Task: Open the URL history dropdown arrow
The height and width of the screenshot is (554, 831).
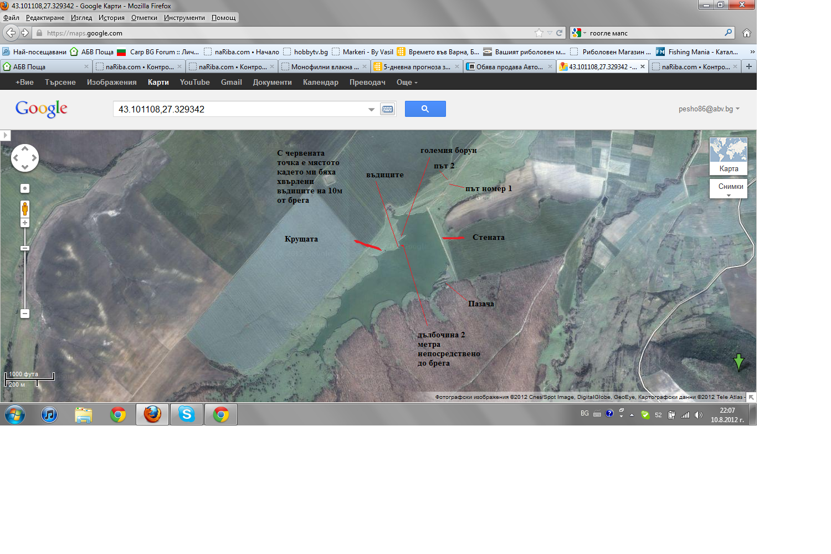Action: [x=550, y=33]
